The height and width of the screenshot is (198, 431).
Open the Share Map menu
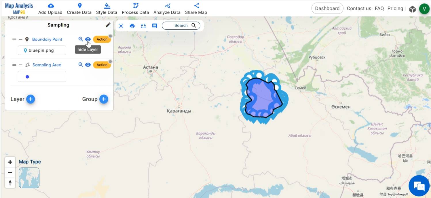[x=196, y=9]
